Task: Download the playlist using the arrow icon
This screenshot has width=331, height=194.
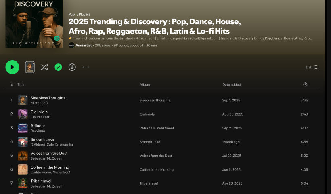Action: click(72, 67)
